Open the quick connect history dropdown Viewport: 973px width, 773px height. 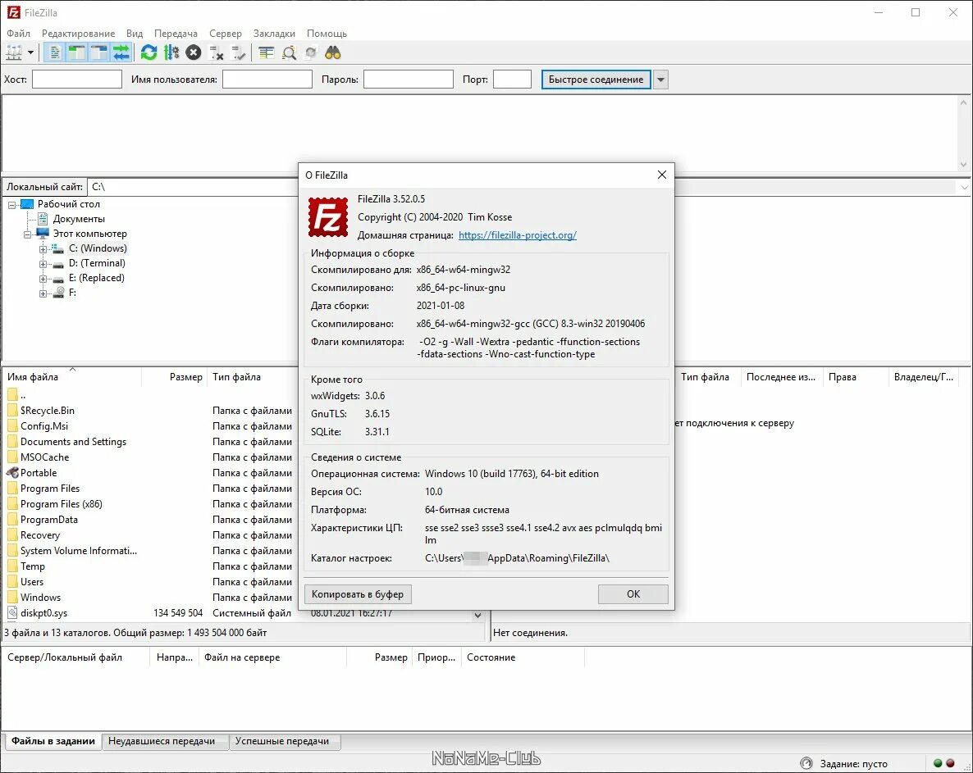coord(661,80)
